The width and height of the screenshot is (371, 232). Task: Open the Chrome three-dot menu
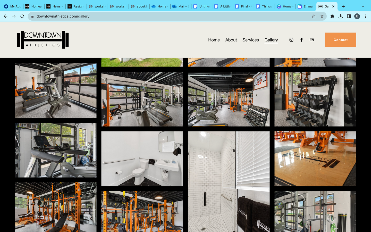(365, 16)
